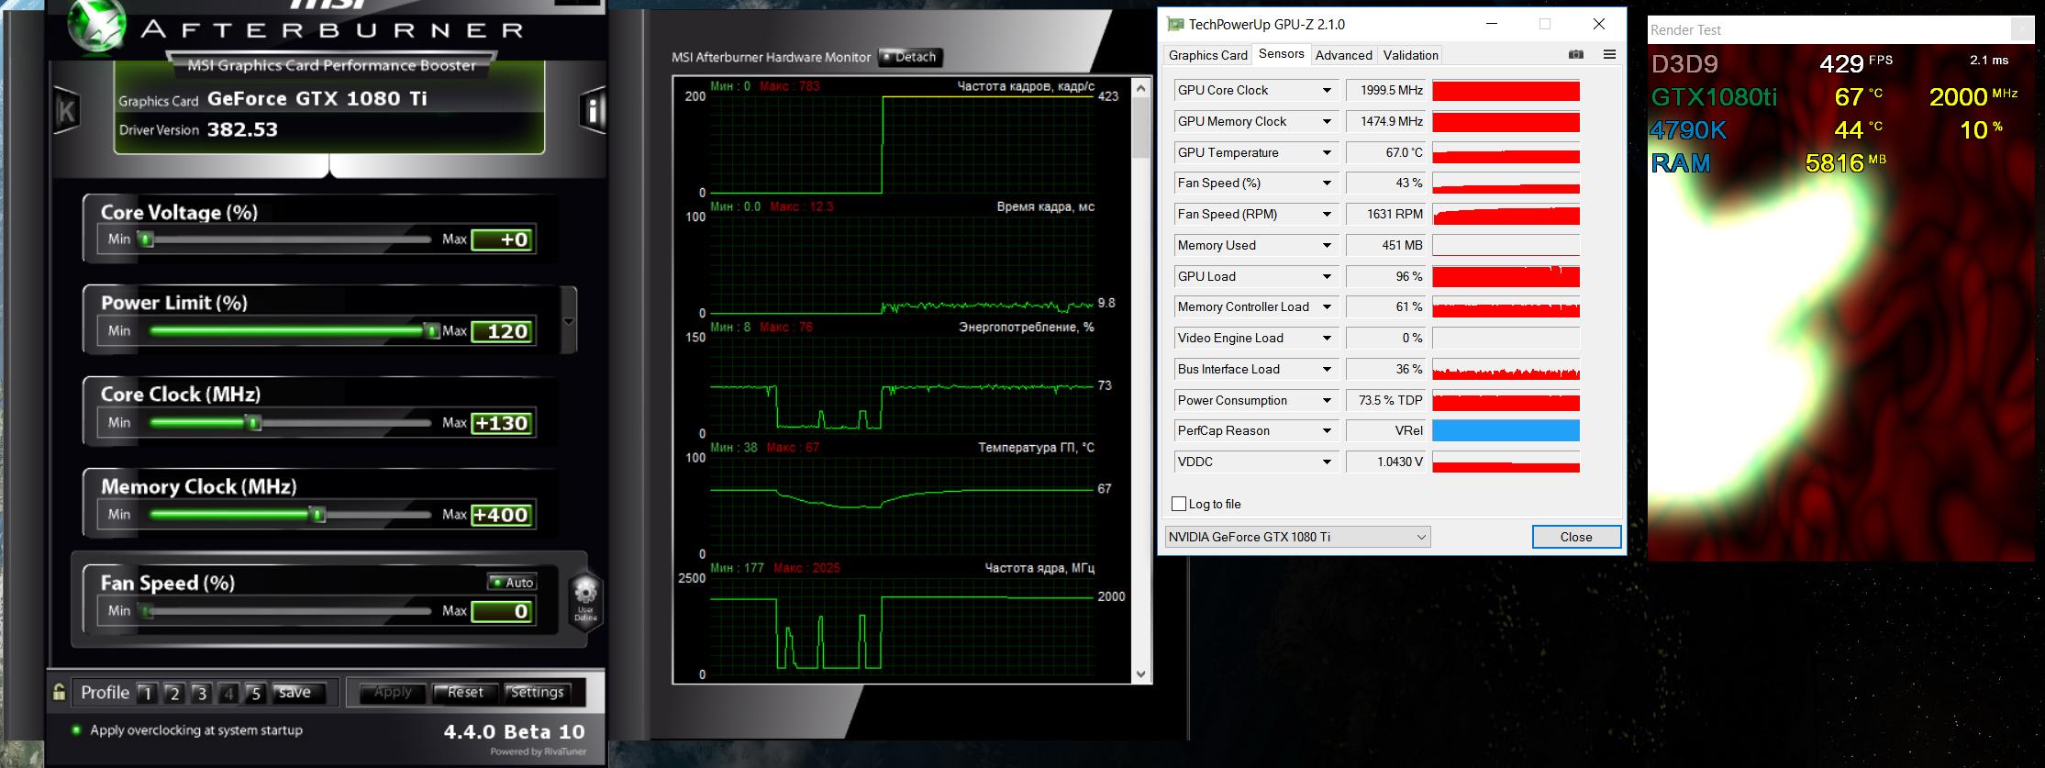Select Afterburner profile slot 1
The width and height of the screenshot is (2045, 768).
(x=147, y=694)
